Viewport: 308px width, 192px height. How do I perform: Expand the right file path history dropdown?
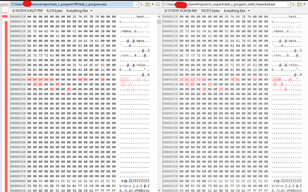pyautogui.click(x=288, y=4)
